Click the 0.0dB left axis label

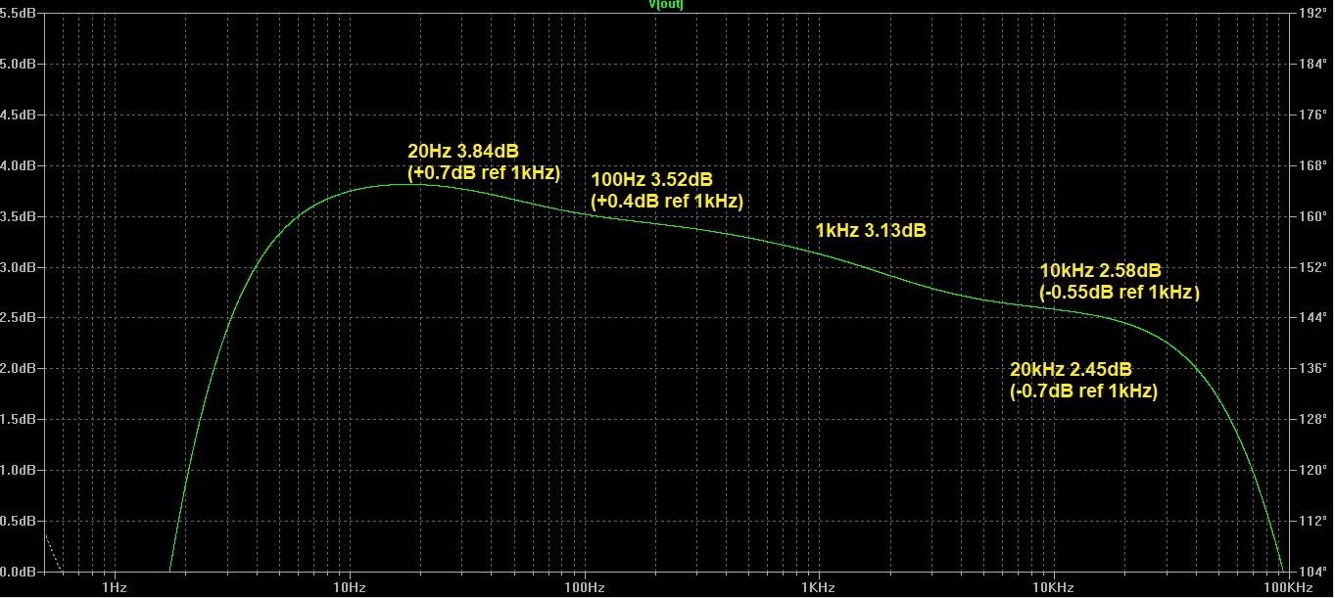(18, 572)
